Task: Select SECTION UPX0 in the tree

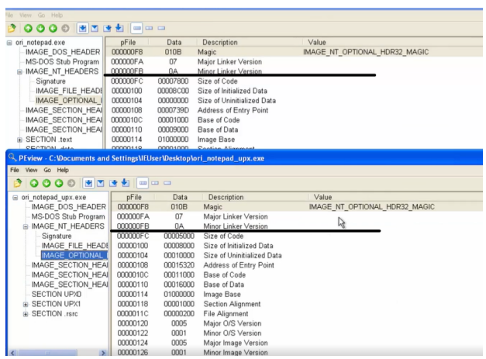Action: (x=57, y=294)
